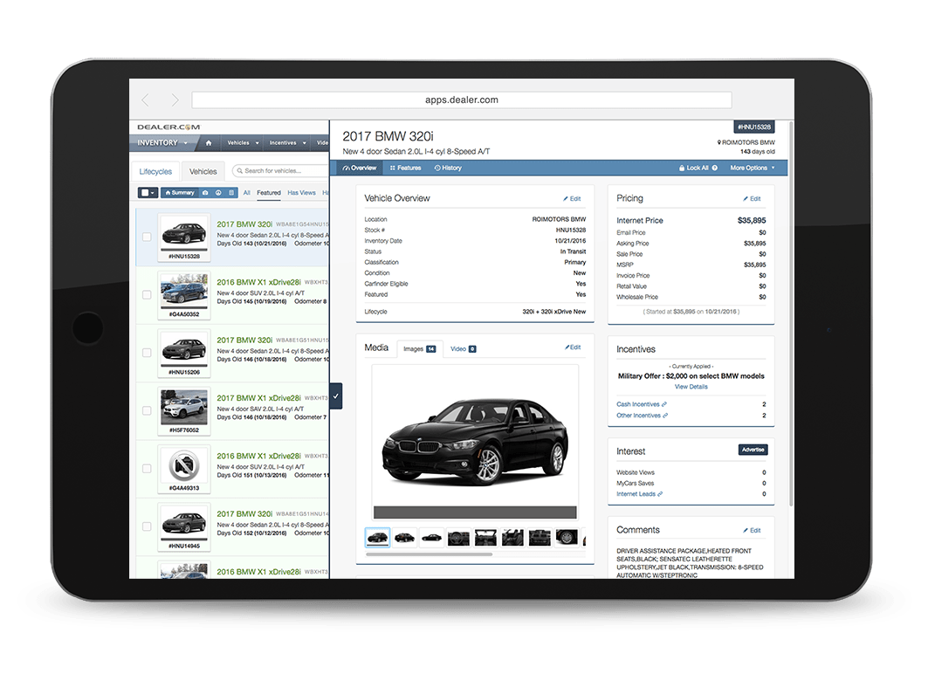This screenshot has width=928, height=674.
Task: Select the Images media tab
Action: pos(420,349)
